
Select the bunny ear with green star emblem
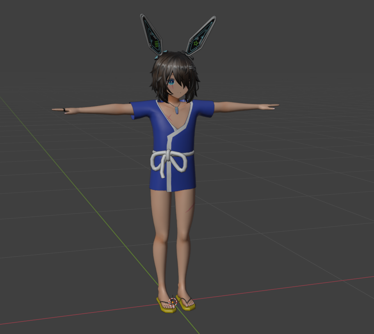coord(200,36)
